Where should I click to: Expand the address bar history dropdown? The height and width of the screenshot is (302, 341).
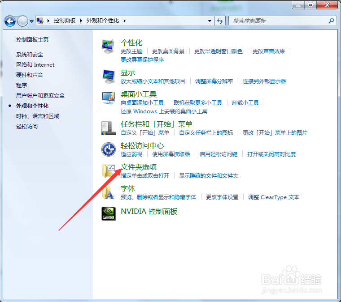210,21
